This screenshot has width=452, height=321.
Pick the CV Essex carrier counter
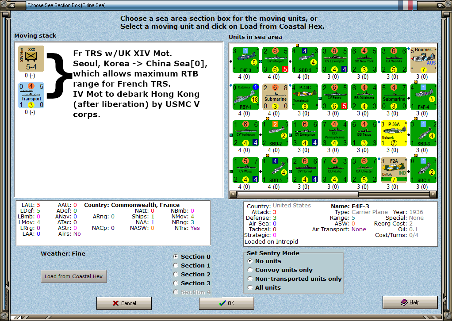334,97
